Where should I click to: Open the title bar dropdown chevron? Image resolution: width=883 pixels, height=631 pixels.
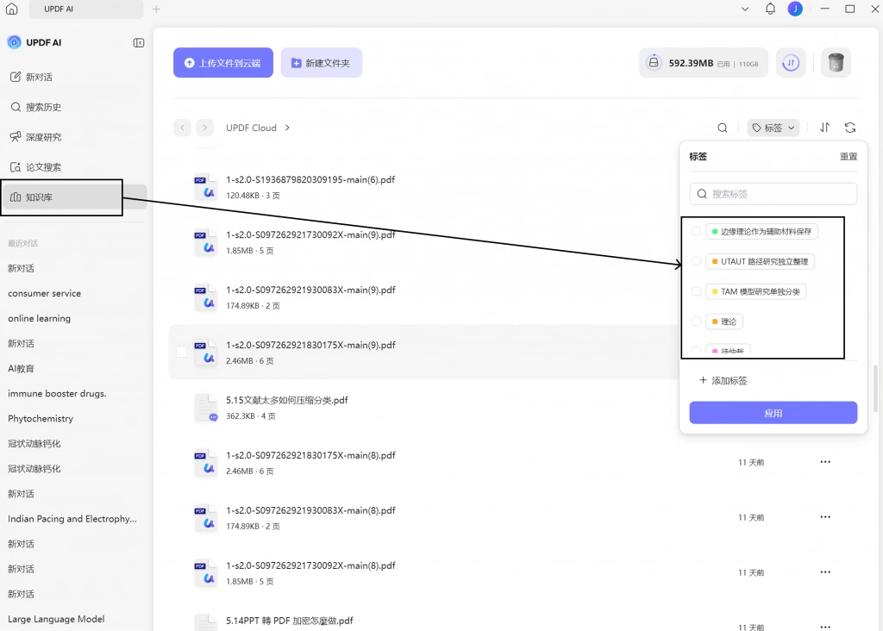click(x=745, y=9)
